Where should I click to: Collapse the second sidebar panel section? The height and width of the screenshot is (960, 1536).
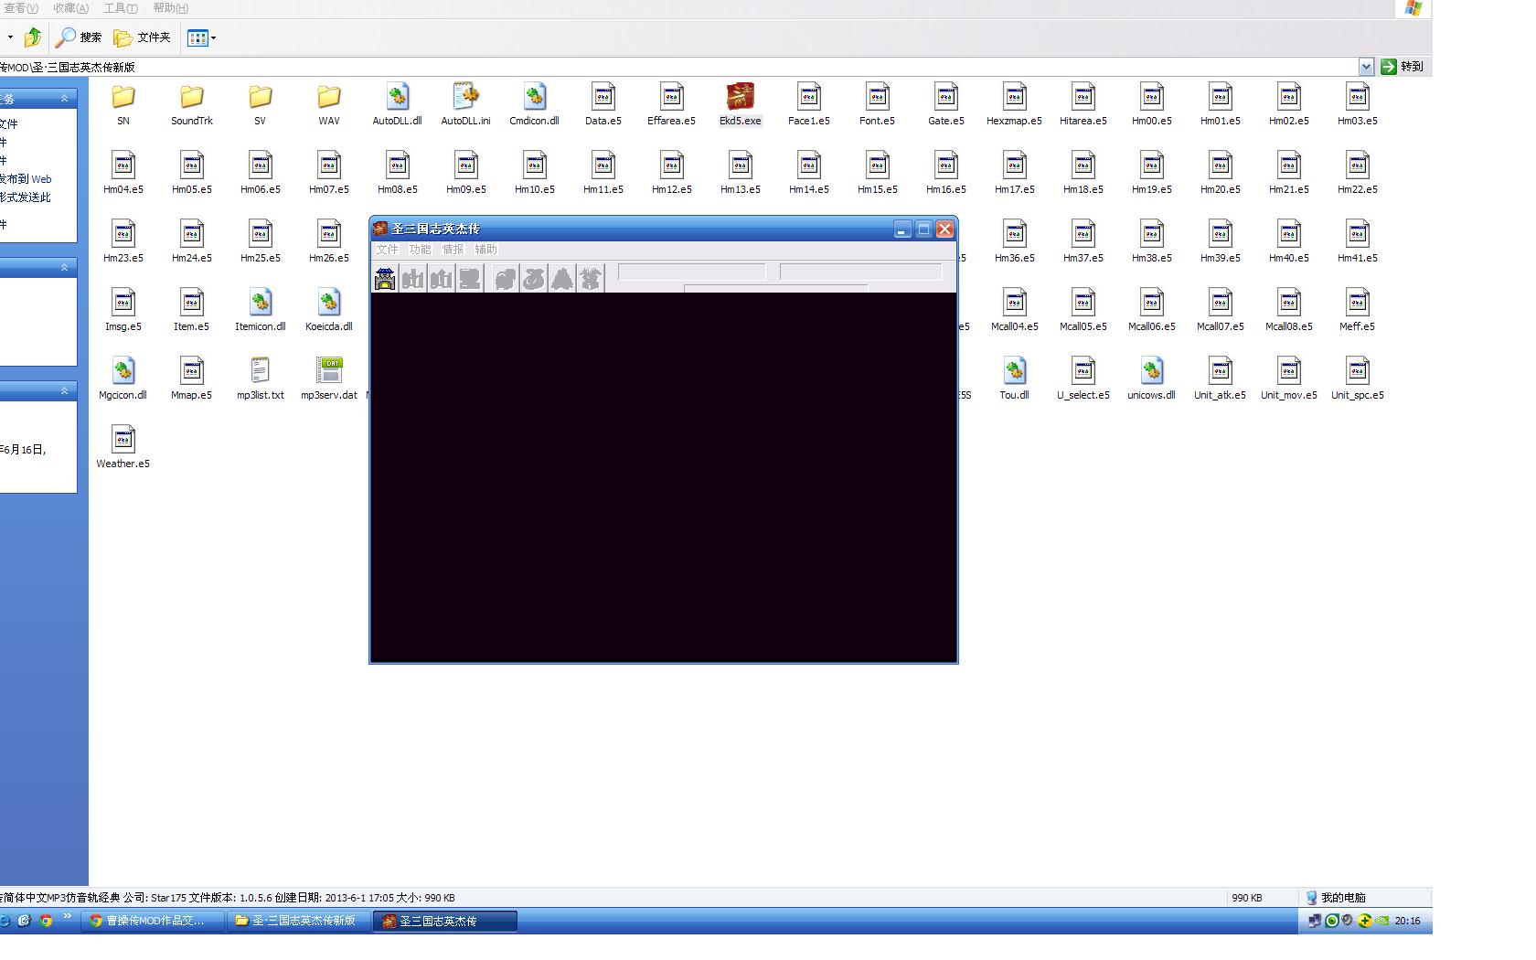point(64,268)
